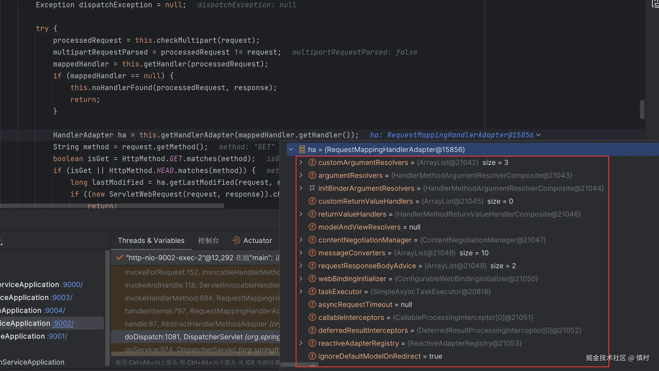Expand the contentNegotiationManager field
The height and width of the screenshot is (371, 659).
click(x=301, y=240)
